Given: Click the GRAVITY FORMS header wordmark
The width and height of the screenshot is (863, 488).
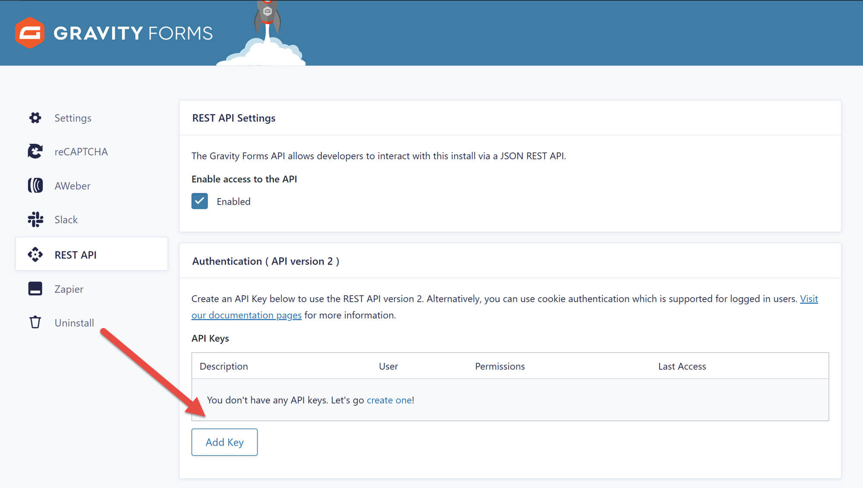Looking at the screenshot, I should (133, 33).
